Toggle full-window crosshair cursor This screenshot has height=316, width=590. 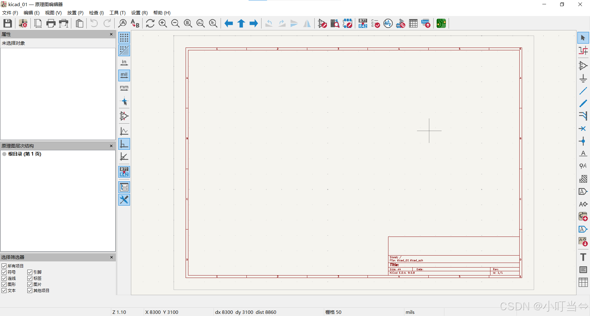pyautogui.click(x=124, y=101)
